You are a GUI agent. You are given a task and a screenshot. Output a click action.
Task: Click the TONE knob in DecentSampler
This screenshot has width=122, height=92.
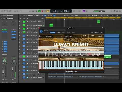coord(57,54)
